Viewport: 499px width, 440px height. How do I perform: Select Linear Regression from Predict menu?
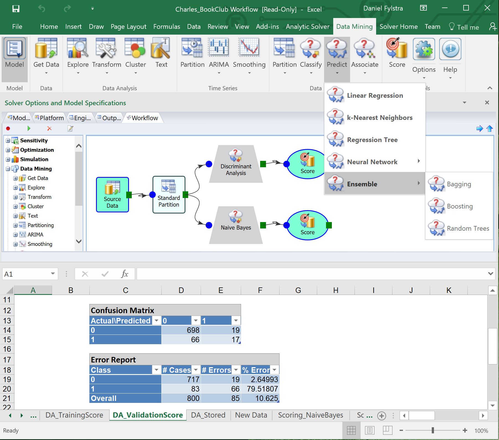coord(375,96)
